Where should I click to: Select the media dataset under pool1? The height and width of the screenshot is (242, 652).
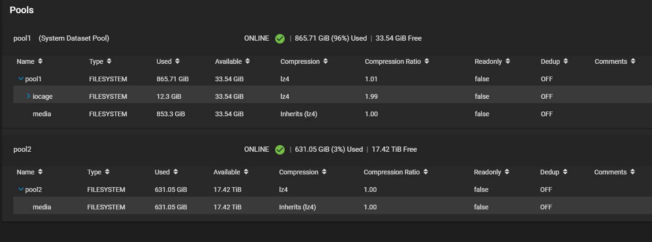click(x=42, y=114)
